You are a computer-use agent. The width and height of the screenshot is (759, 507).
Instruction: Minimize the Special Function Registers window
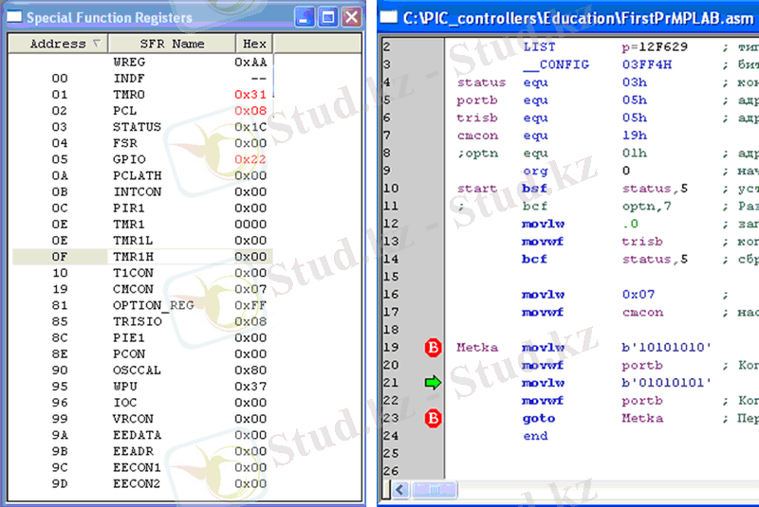305,17
